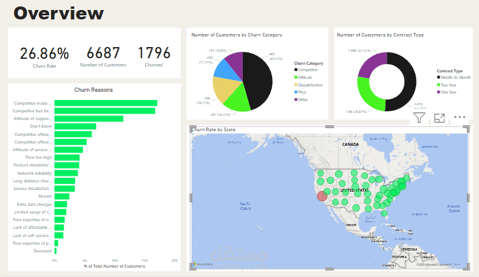Click the 'Poor expertise of o...' label
The width and height of the screenshot is (479, 277).
tap(32, 219)
